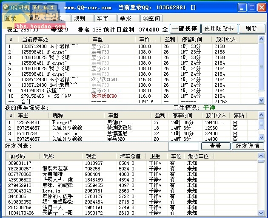The width and height of the screenshot is (268, 218).
Task: Select friend 无糖咖啡
Action: (132, 174)
